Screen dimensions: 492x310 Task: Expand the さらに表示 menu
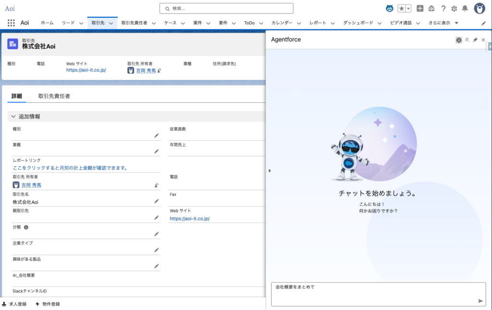point(443,23)
